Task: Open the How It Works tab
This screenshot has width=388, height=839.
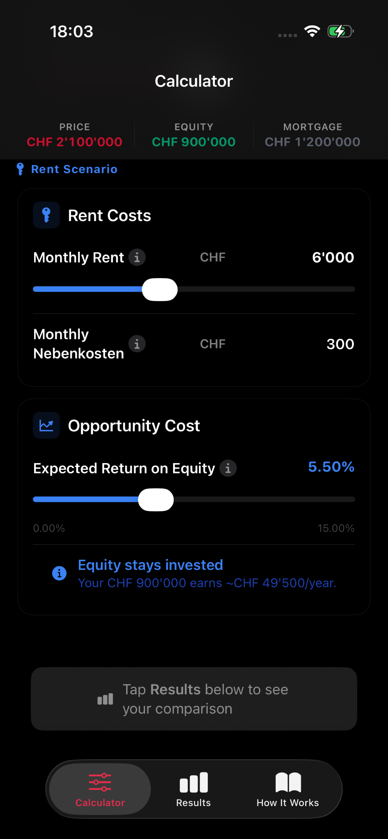Action: coord(288,789)
